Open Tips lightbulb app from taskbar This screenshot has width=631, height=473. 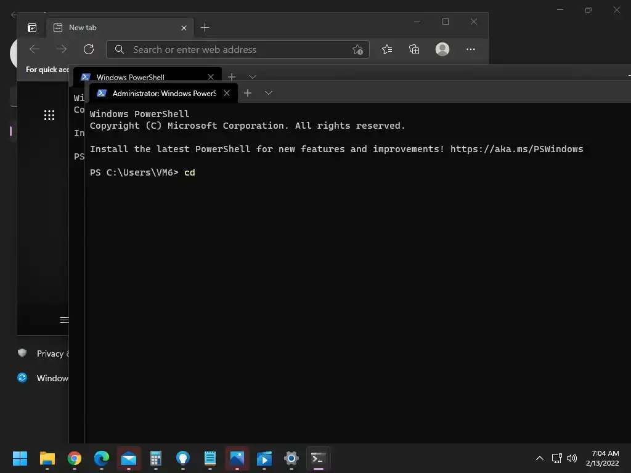click(x=182, y=458)
